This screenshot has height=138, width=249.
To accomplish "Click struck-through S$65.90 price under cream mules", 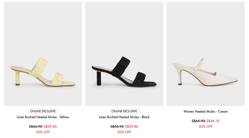I will 199,121.
